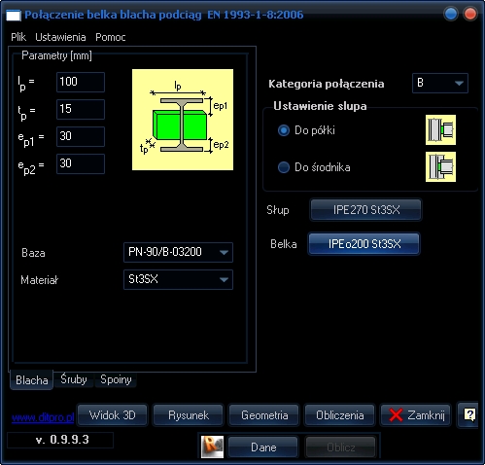This screenshot has height=465, width=485.
Task: Open the Baza PN-90/B-03200 dropdown
Action: (178, 252)
